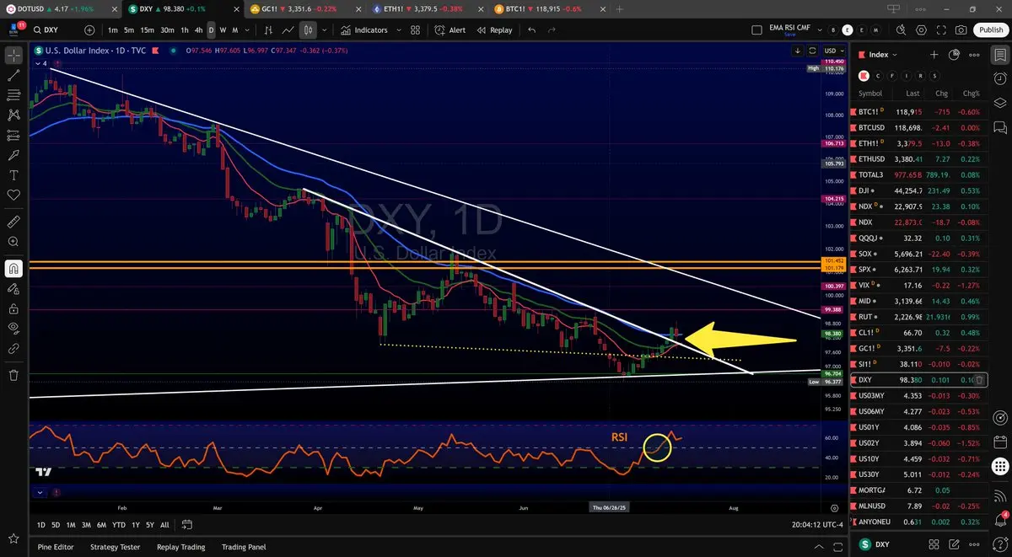Hide all drawings with the eye icon
The height and width of the screenshot is (557, 1012).
click(13, 329)
